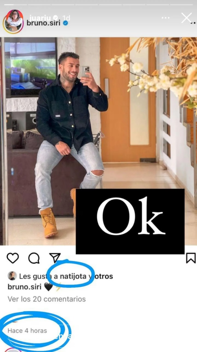Save post with bookmark icon
This screenshot has height=352, width=197.
pyautogui.click(x=191, y=258)
